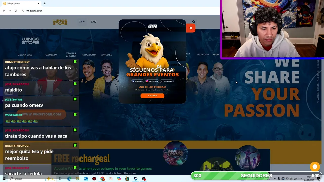This screenshot has width=324, height=182.
Task: Click chat message 'pa cuando ometv'
Action: coord(24,105)
